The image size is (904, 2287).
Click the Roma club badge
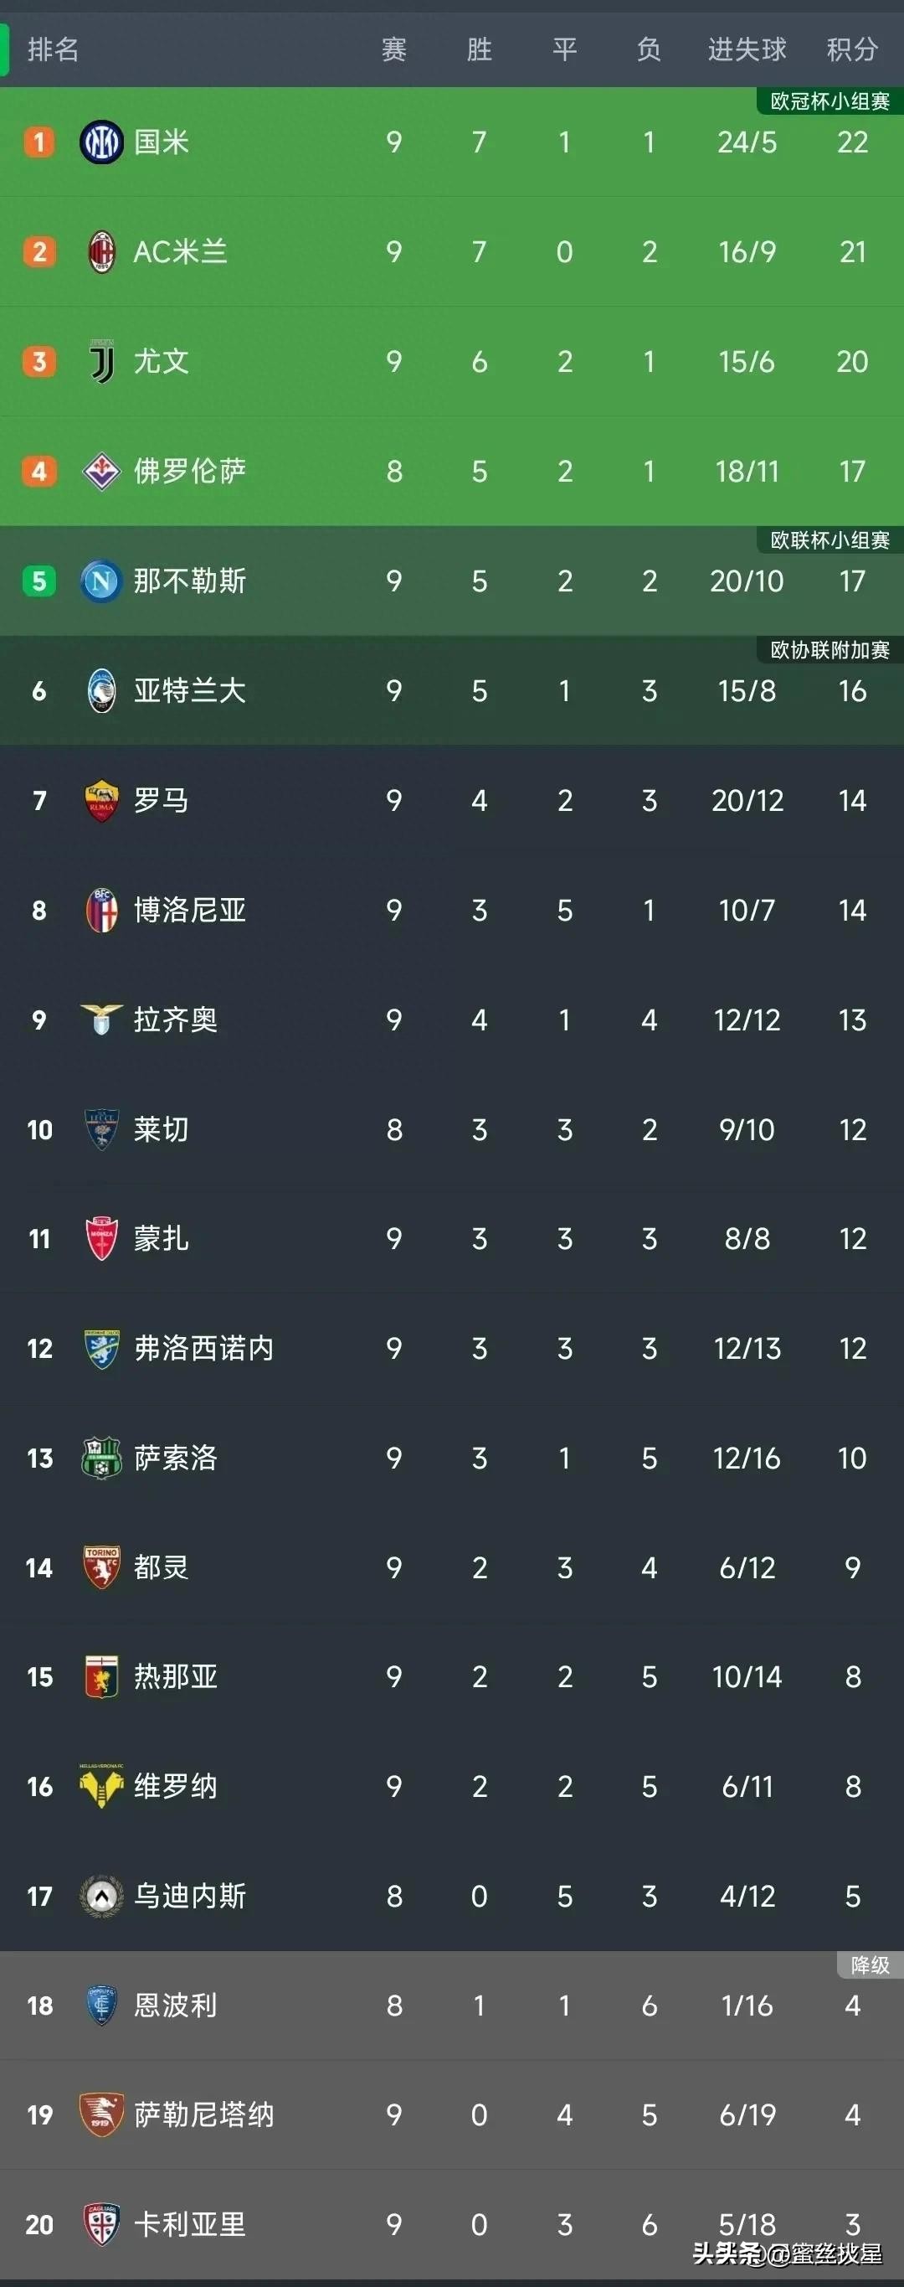point(101,801)
